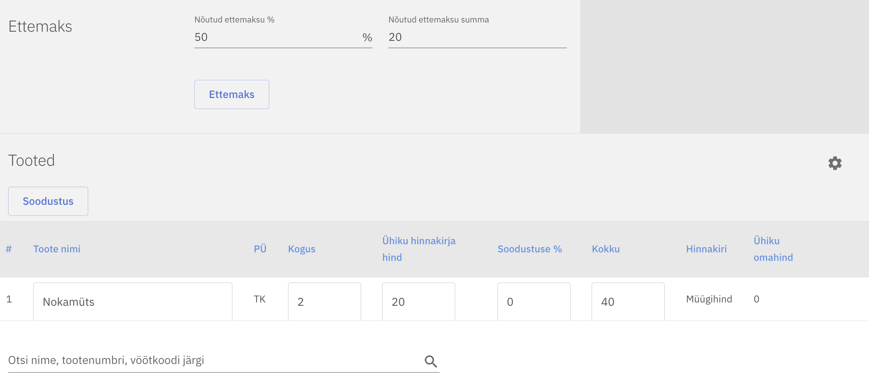Screen dimensions: 869x389
Task: Open the Tooted table settings gear
Action: (x=835, y=163)
